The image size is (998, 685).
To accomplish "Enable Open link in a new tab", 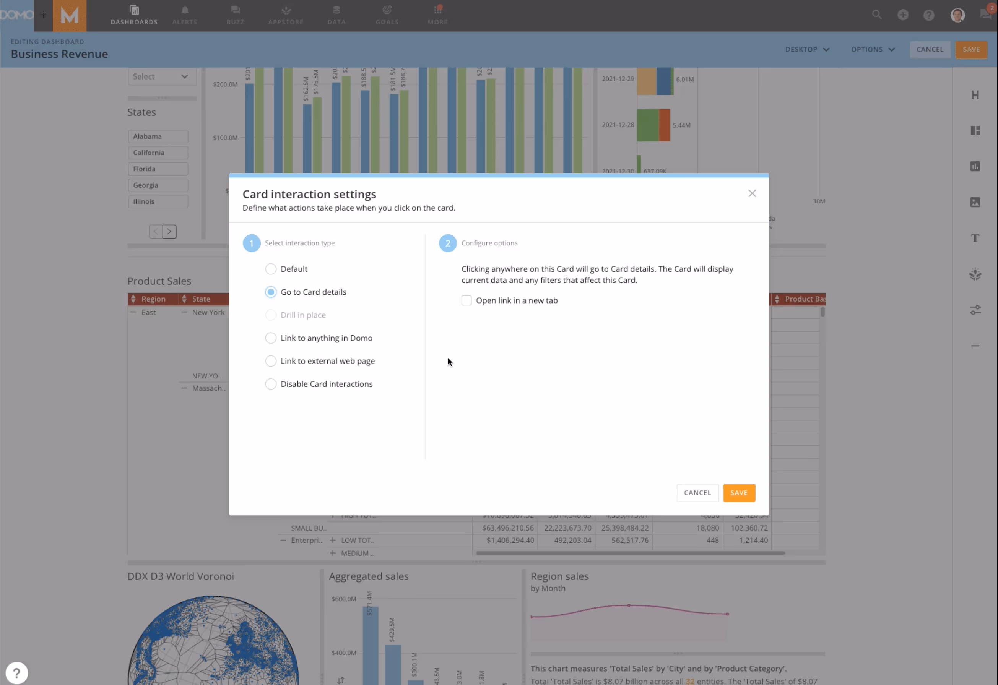I will [x=466, y=301].
